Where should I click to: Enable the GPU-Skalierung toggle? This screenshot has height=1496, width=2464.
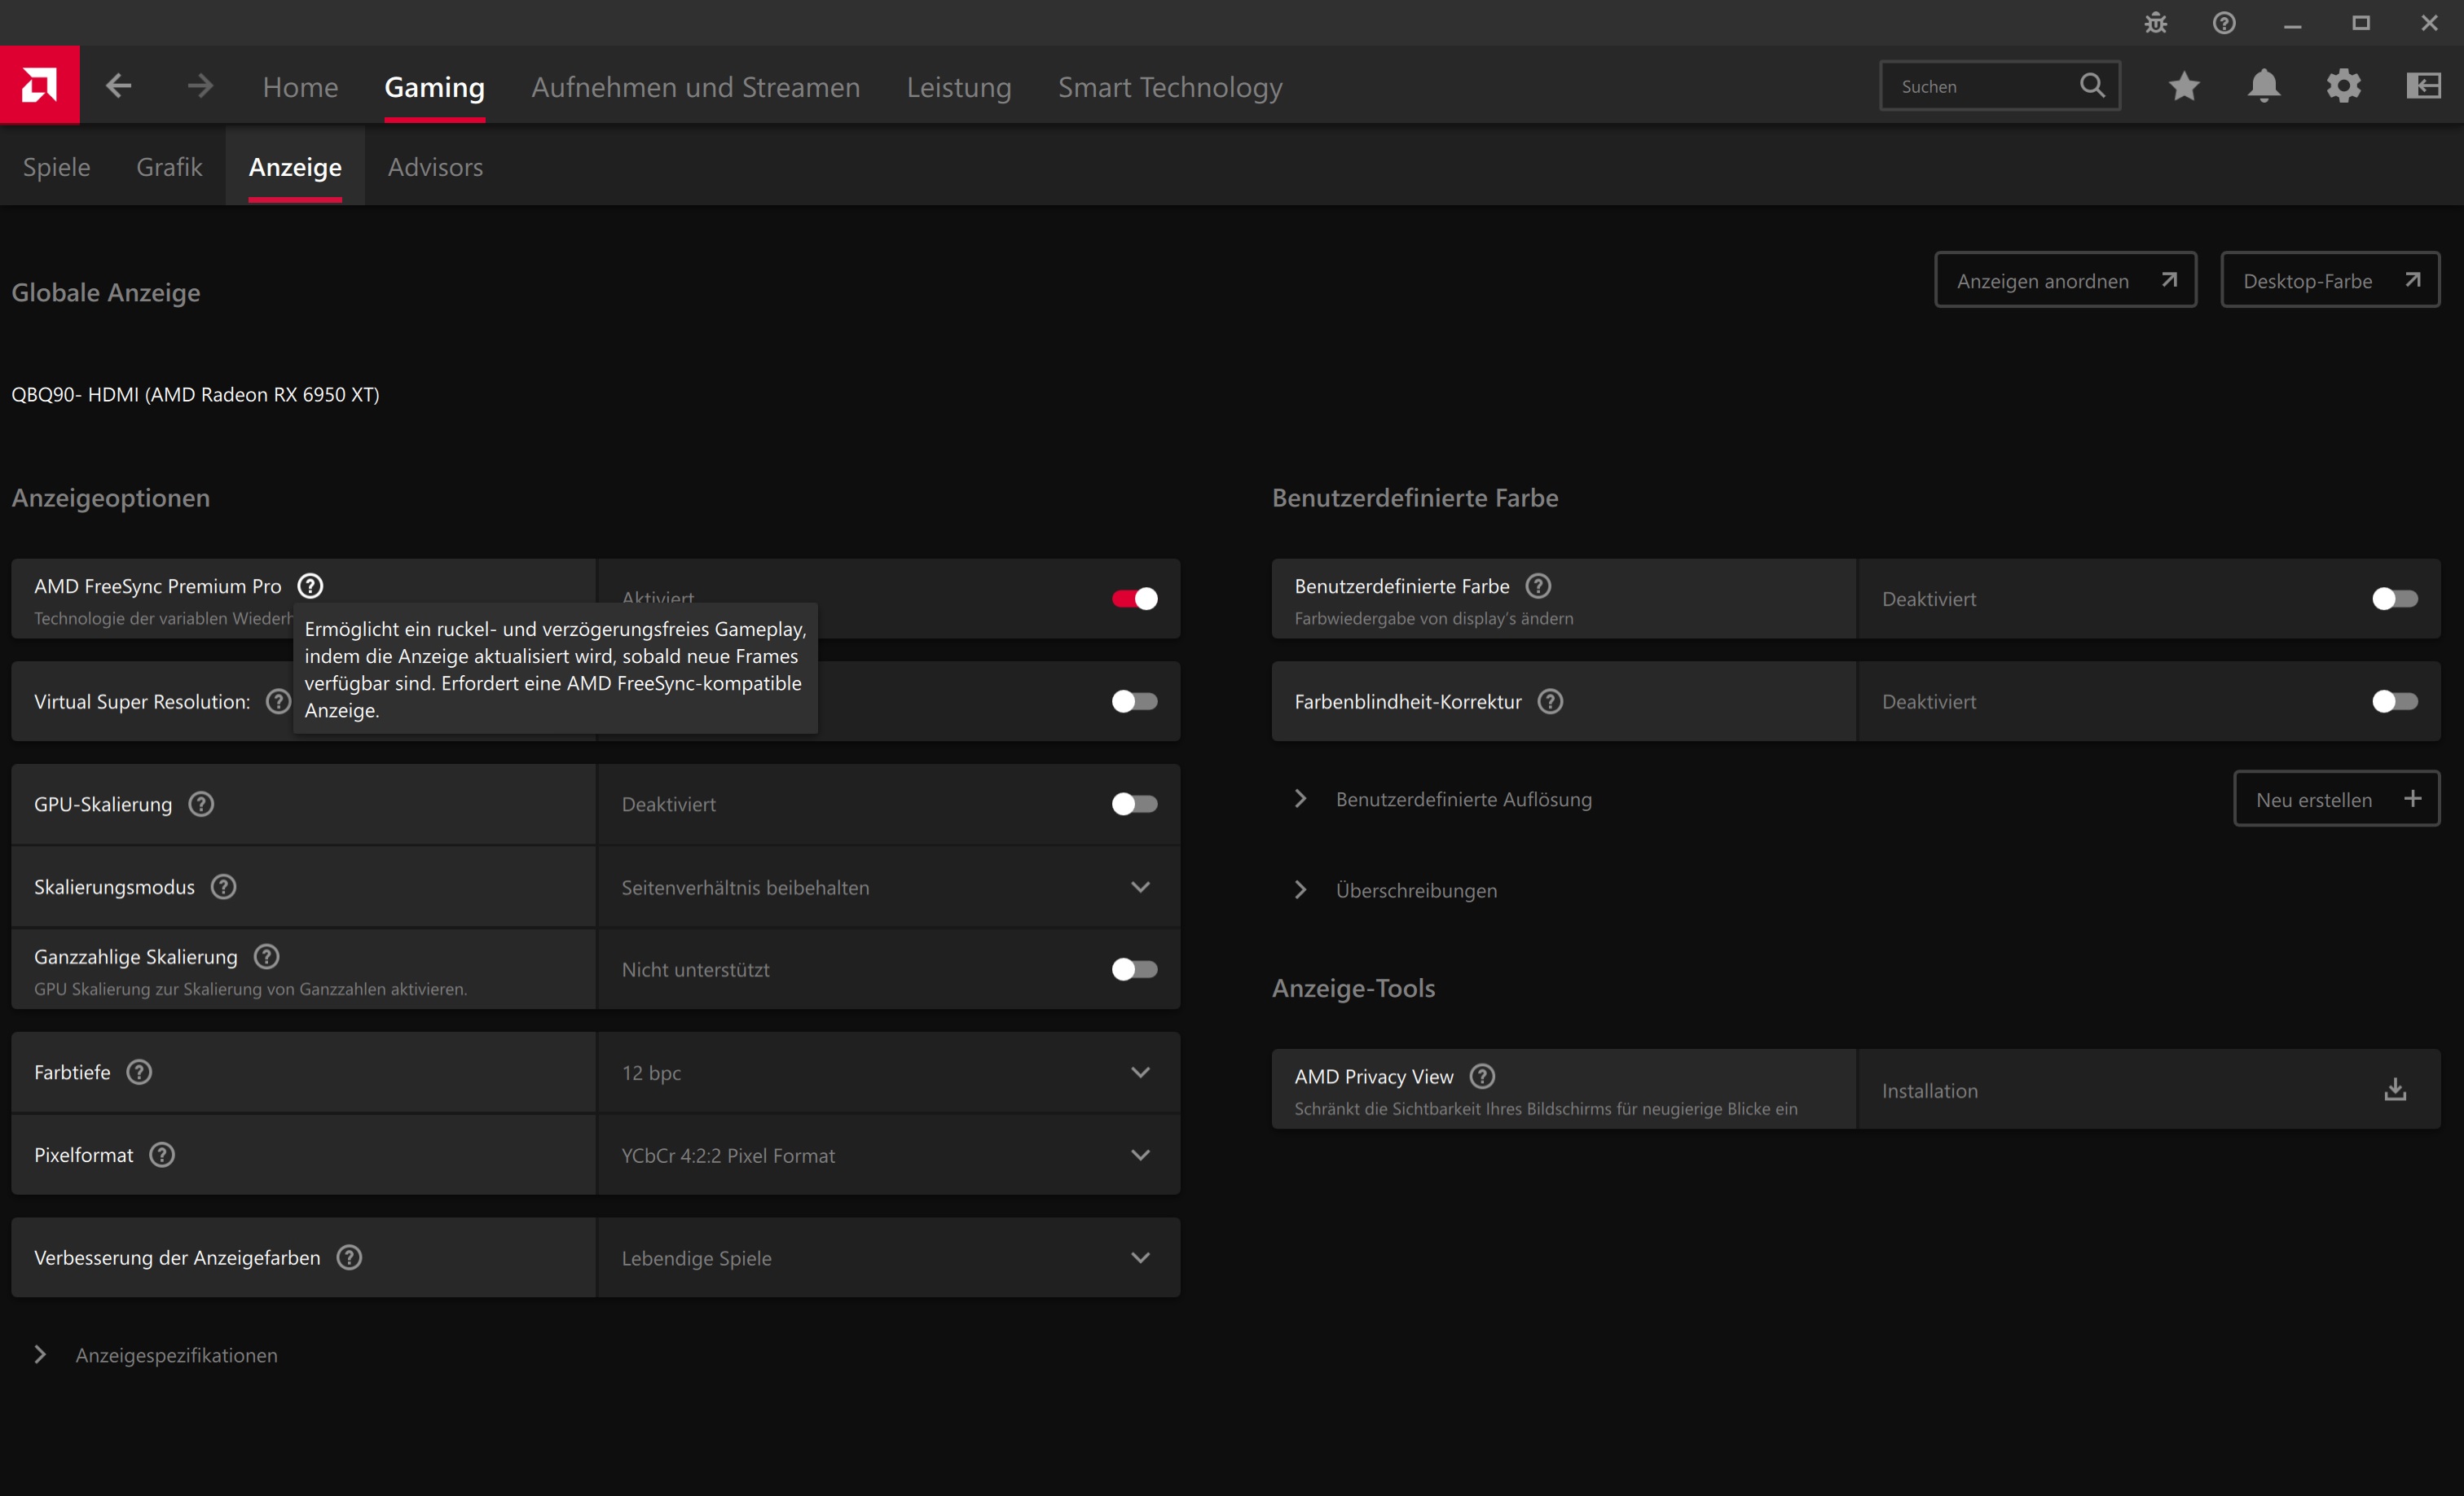[1134, 805]
